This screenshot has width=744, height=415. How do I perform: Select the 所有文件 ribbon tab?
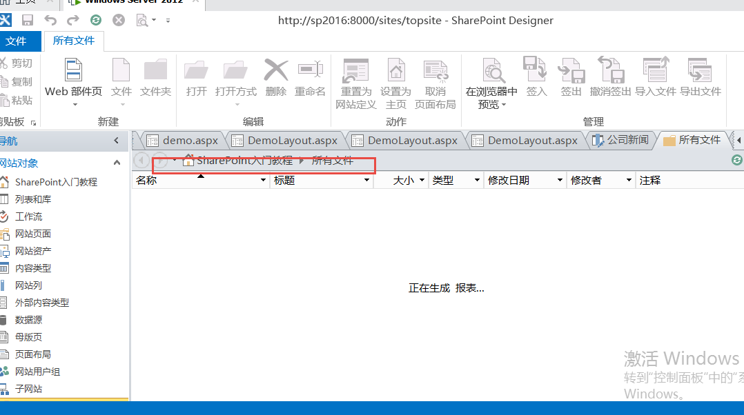click(74, 41)
